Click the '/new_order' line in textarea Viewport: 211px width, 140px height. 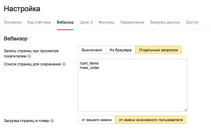(x=89, y=68)
